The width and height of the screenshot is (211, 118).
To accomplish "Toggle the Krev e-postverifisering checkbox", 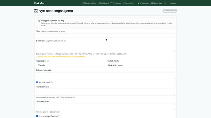I will [x=37, y=116].
